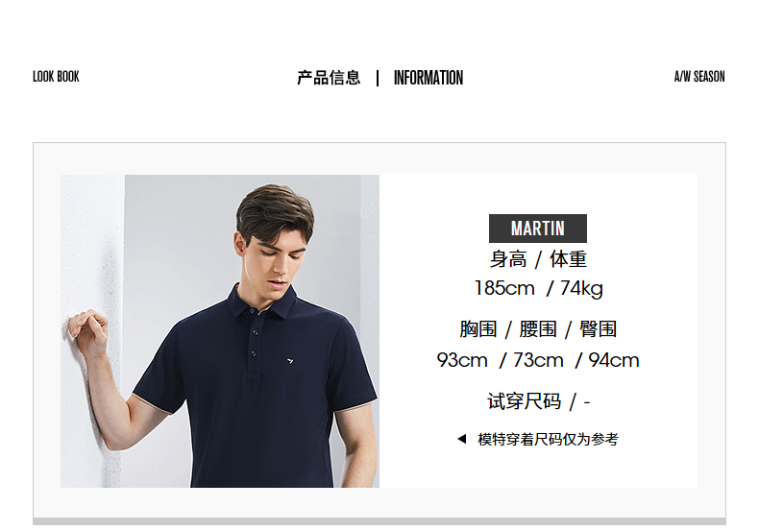Click the 模特穿着尺码仅为参考 note
The image size is (759, 531).
coord(548,439)
